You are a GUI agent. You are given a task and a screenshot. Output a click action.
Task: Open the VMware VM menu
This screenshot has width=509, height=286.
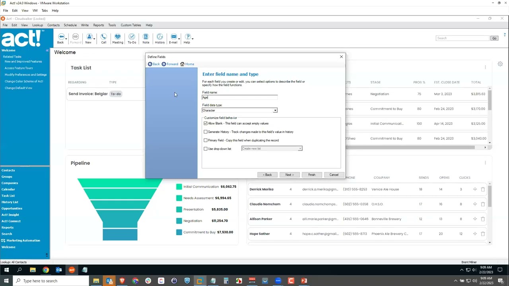pyautogui.click(x=35, y=10)
